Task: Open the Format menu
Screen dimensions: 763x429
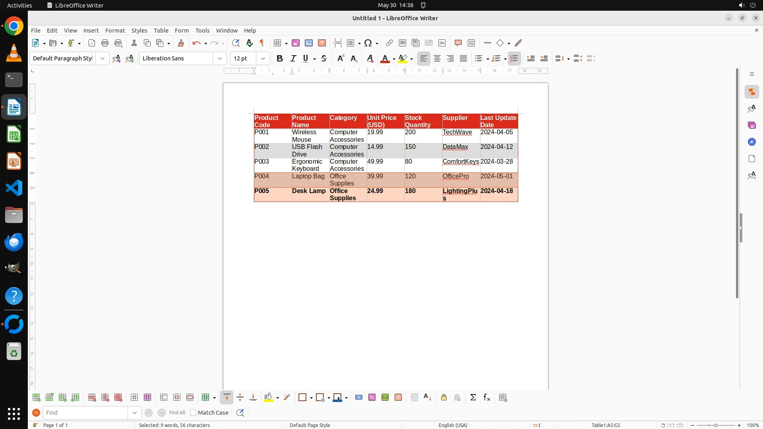Action: click(115, 31)
